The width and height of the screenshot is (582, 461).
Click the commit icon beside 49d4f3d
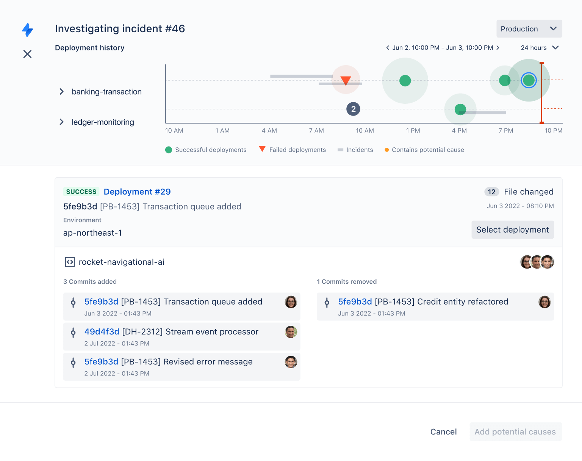[x=73, y=333]
